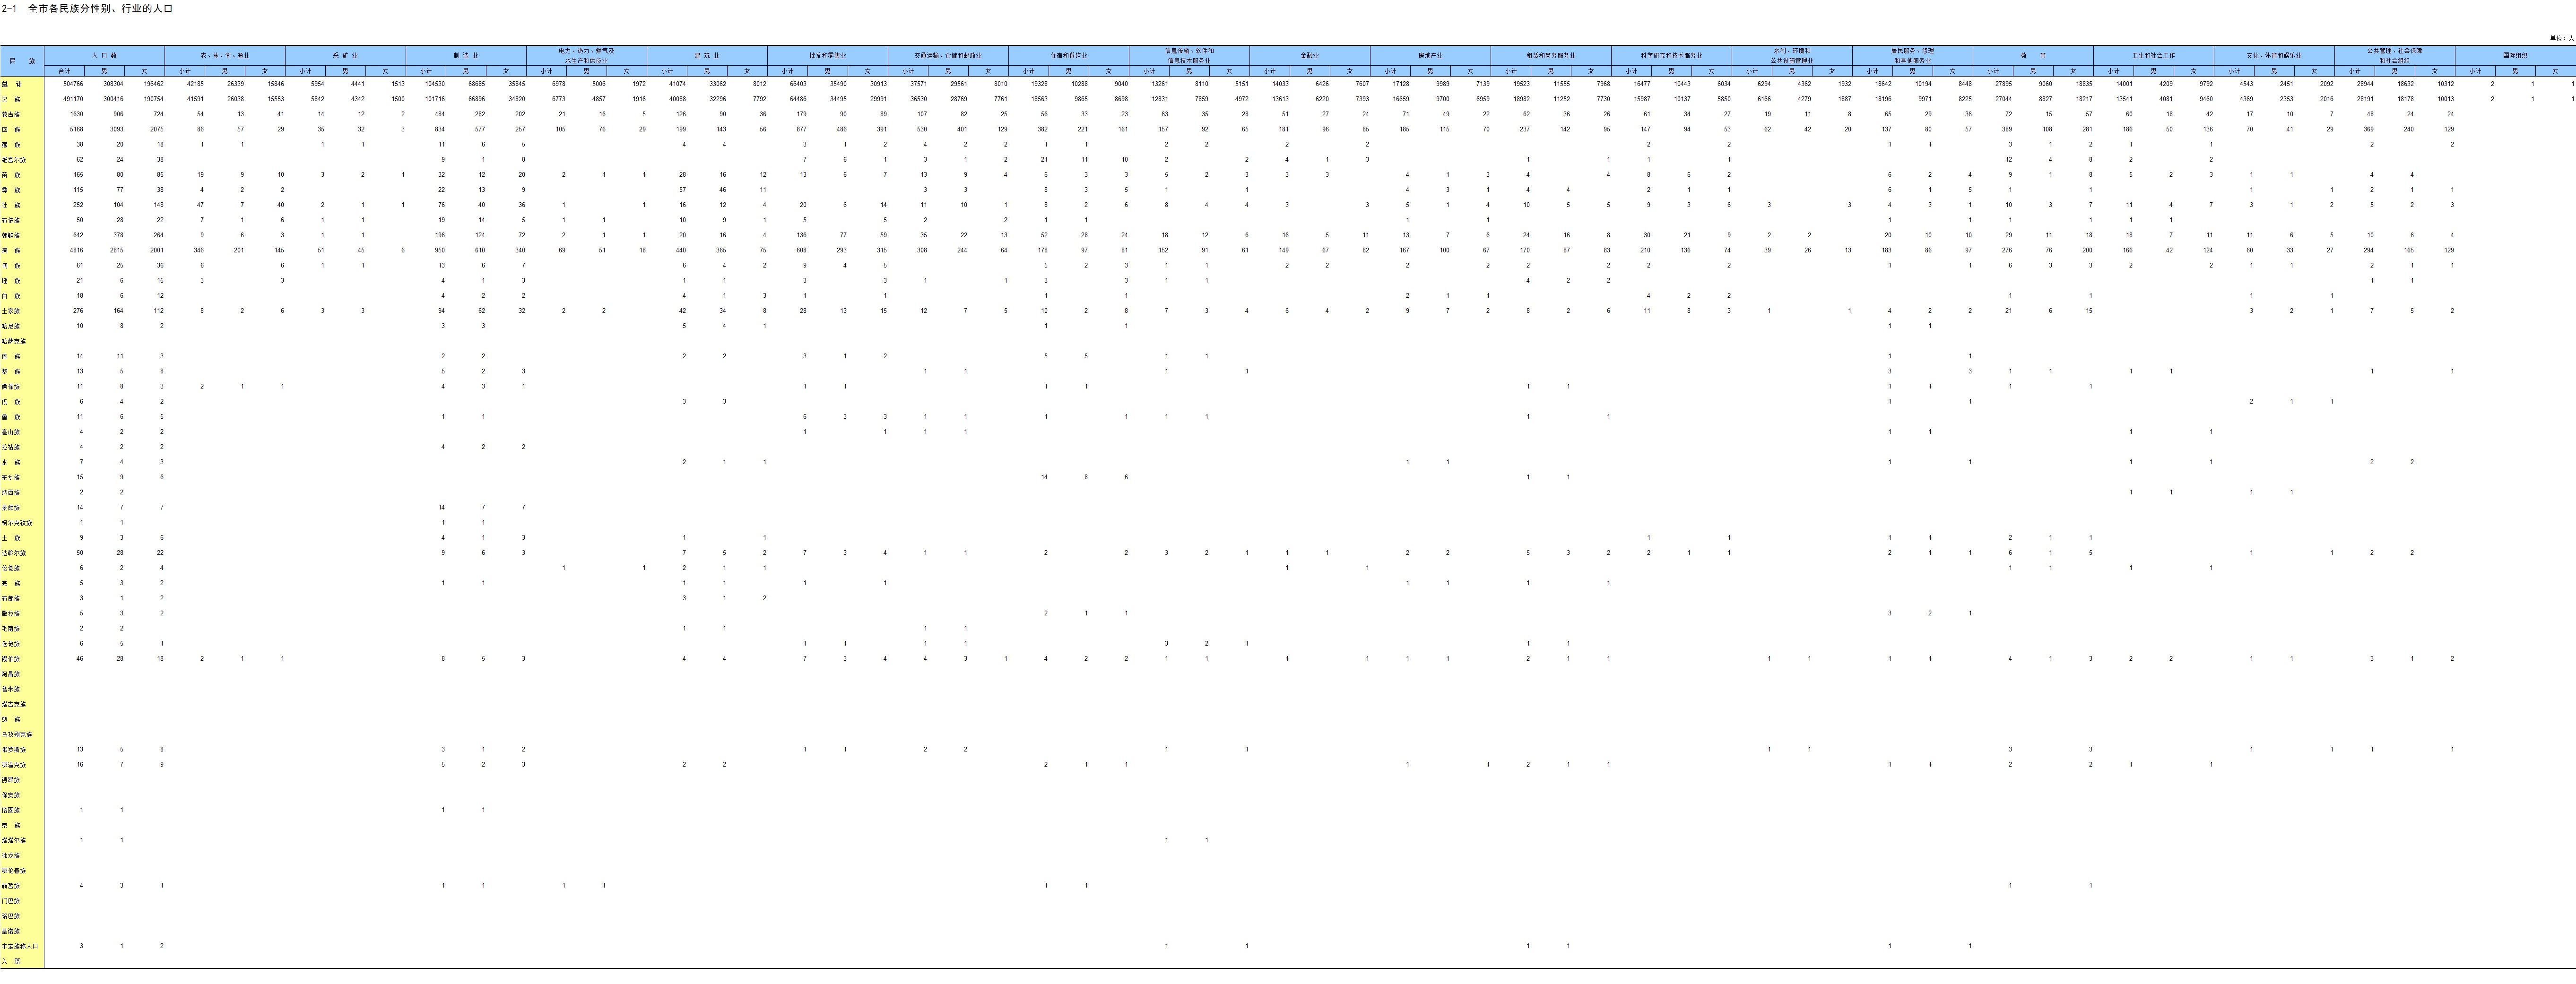Click the title '2-1 全市各民族分性别、行业的人口'
2576x984 pixels.
tap(87, 8)
